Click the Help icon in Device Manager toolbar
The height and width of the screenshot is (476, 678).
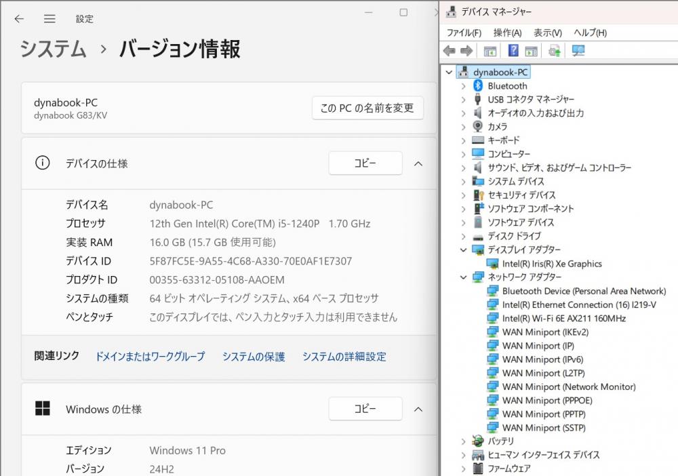(x=513, y=51)
